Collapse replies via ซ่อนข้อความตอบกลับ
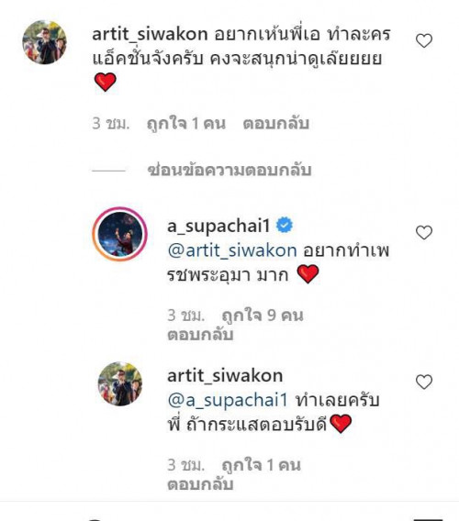This screenshot has width=459, height=521. (229, 170)
